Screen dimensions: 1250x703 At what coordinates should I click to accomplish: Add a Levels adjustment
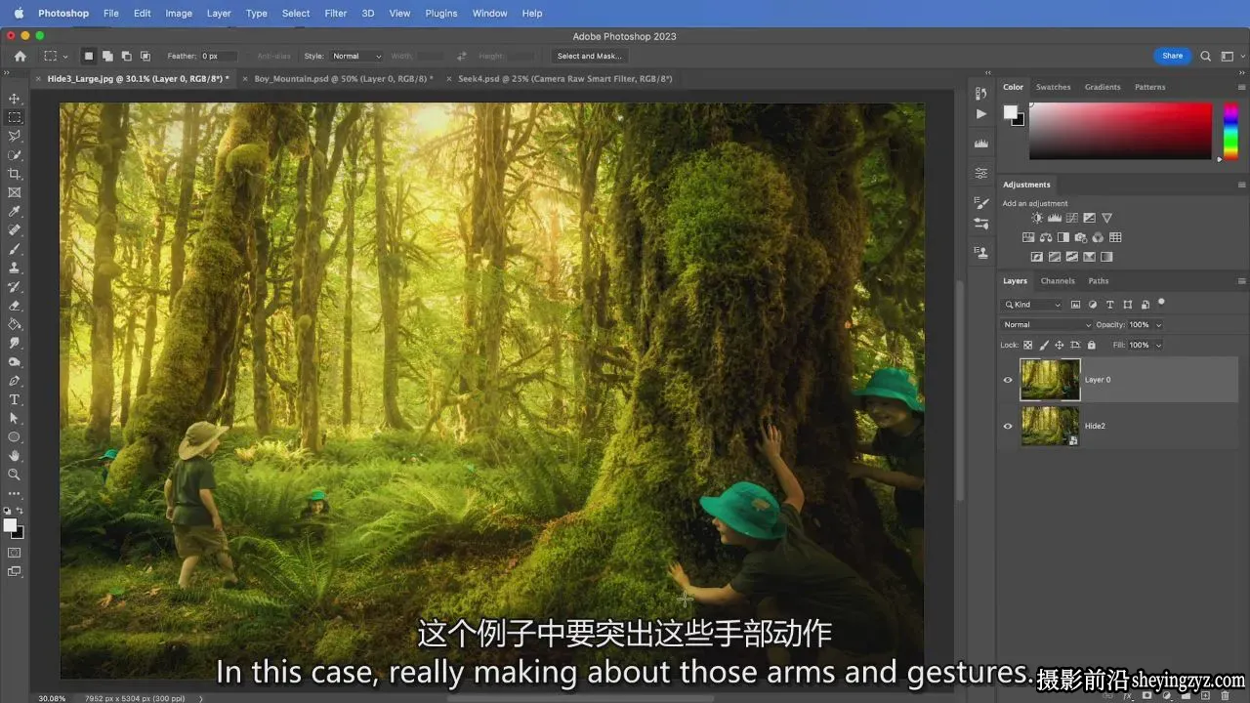1055,218
